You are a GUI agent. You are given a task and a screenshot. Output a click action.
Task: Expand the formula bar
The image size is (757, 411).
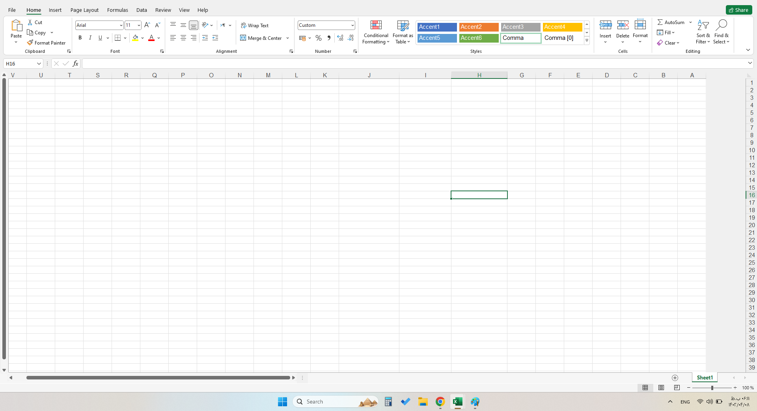(x=750, y=63)
